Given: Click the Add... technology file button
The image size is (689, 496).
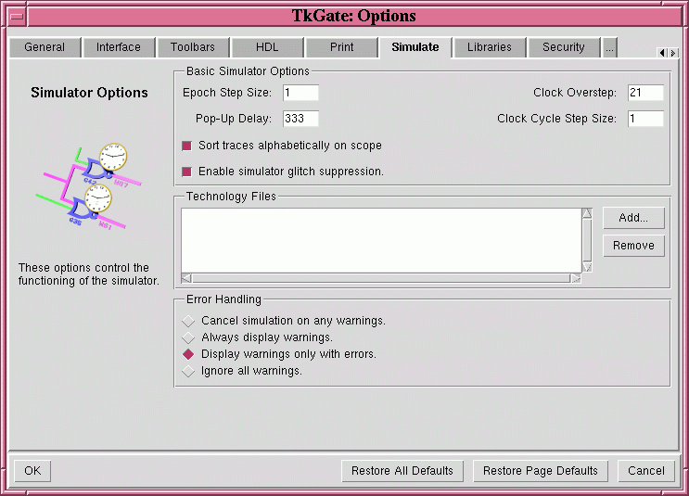Looking at the screenshot, I should [633, 218].
